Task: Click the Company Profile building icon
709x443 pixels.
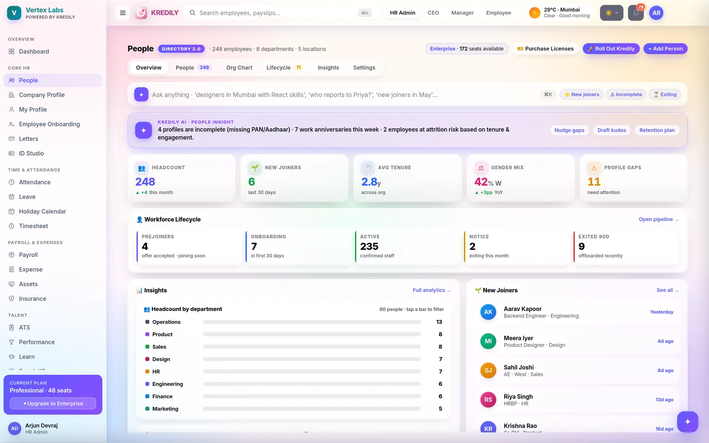Action: click(12, 95)
